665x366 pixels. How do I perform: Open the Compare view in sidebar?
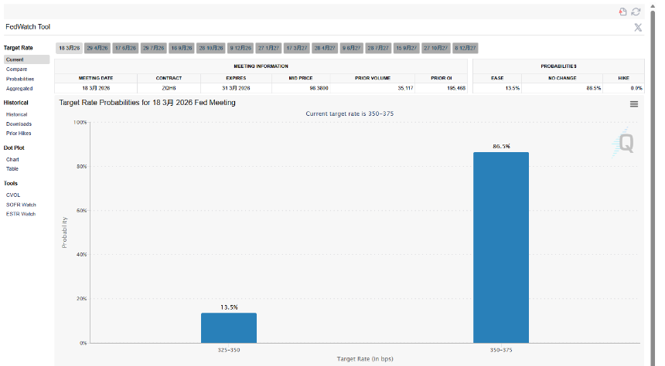pyautogui.click(x=15, y=69)
